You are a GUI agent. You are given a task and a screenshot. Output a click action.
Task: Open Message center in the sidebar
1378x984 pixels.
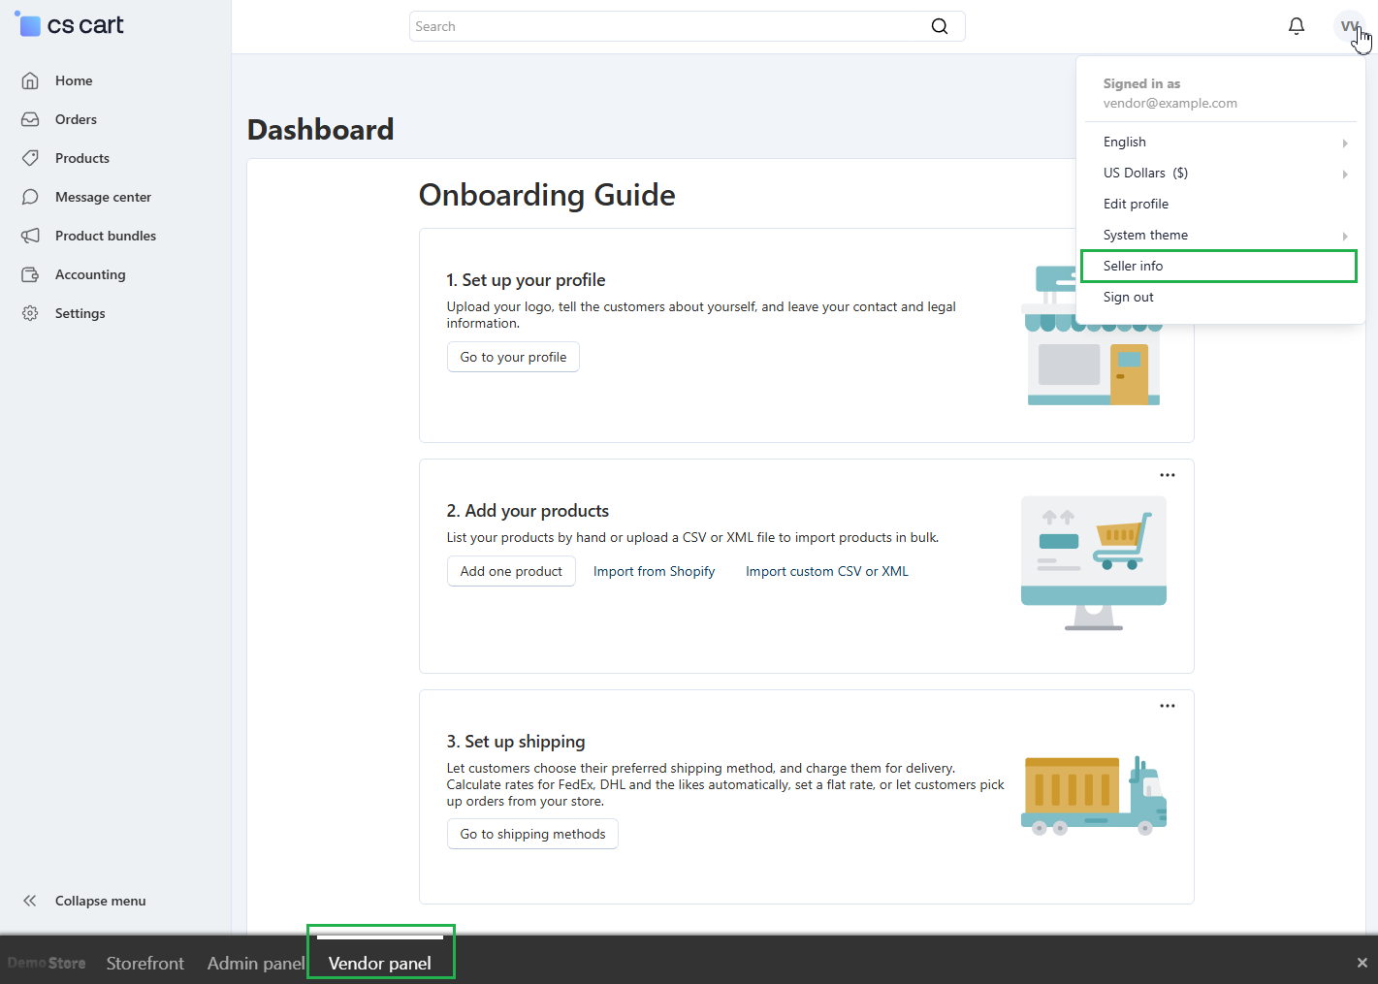tap(103, 197)
